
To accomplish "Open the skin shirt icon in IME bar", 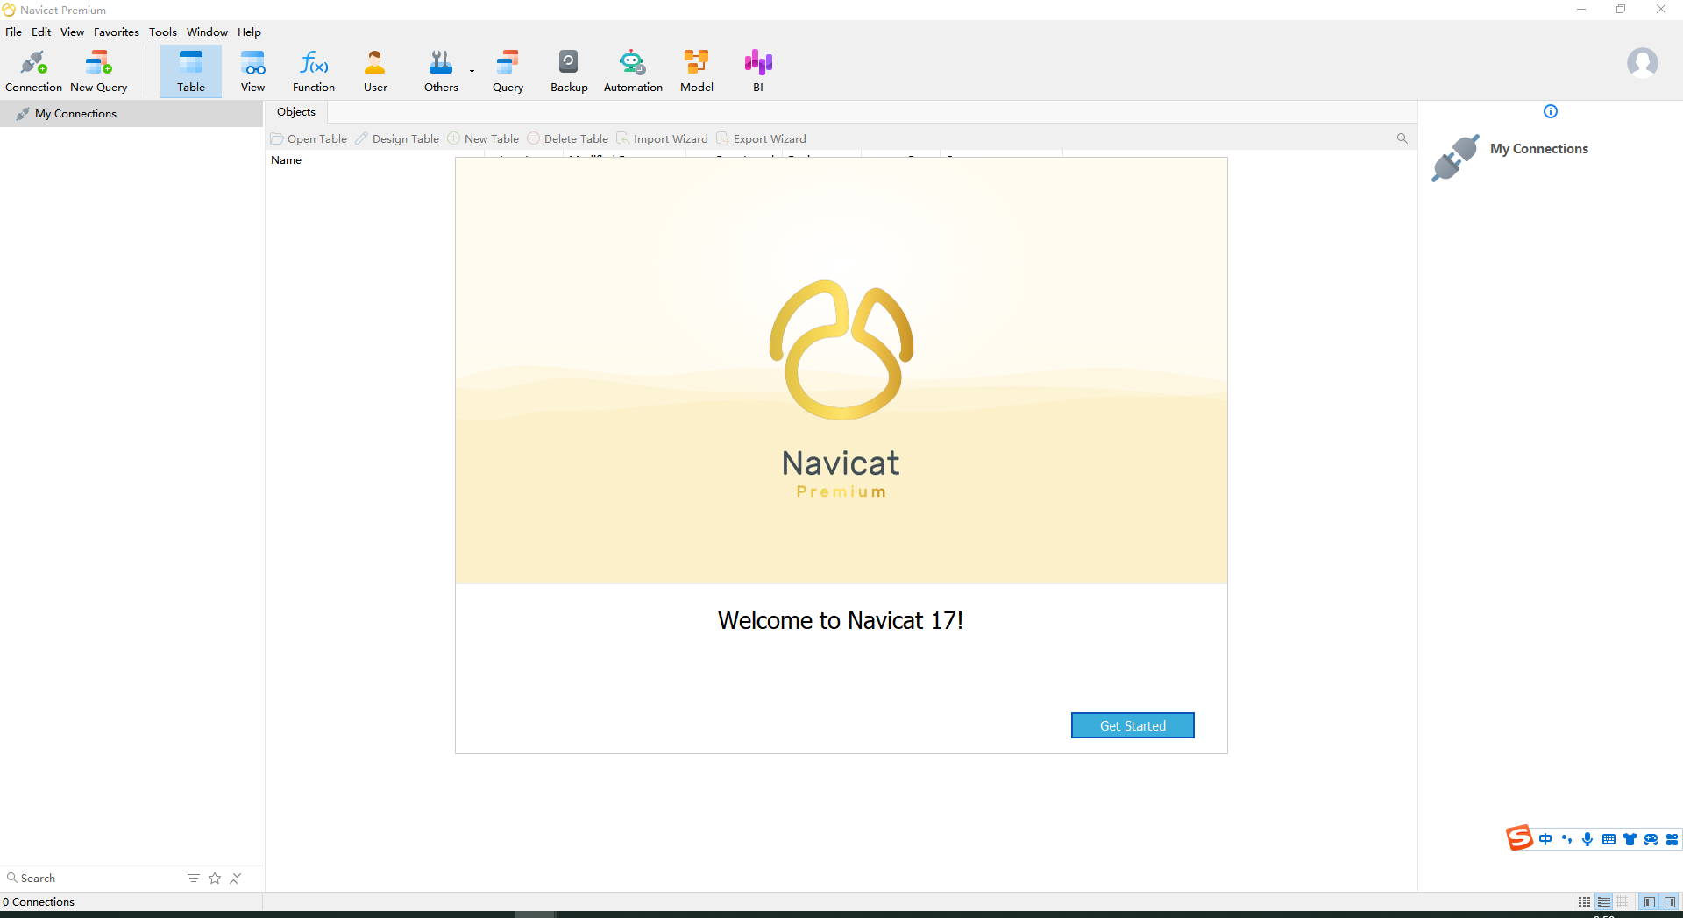I will pyautogui.click(x=1630, y=839).
